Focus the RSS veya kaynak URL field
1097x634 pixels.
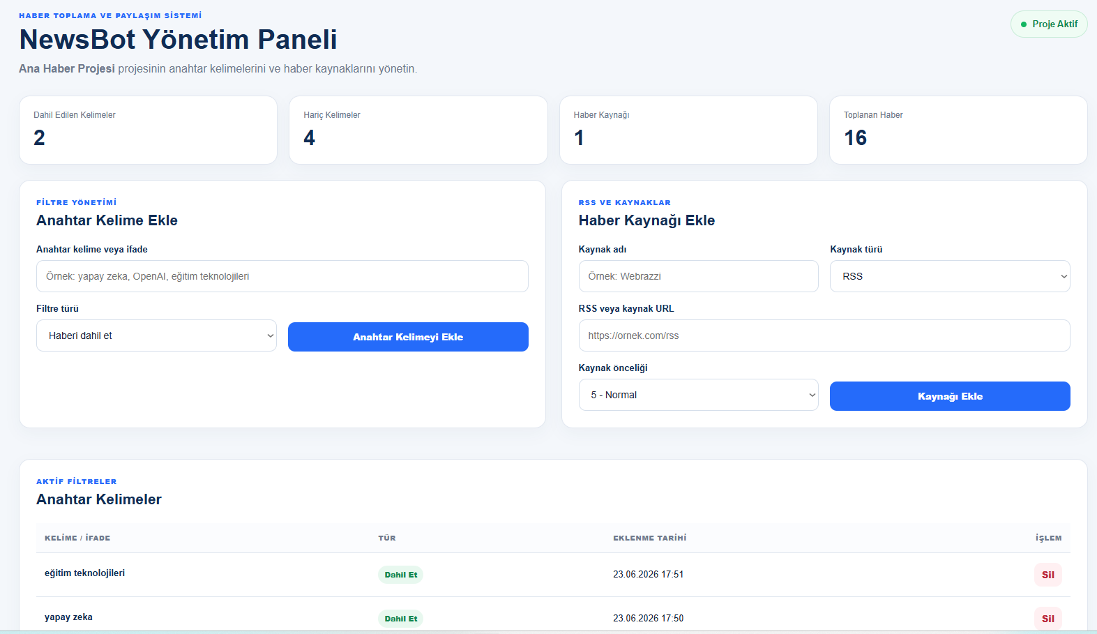click(824, 335)
